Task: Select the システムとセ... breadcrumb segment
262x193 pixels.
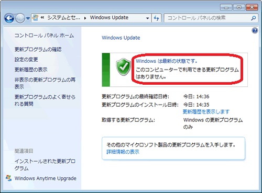Action: (64, 18)
